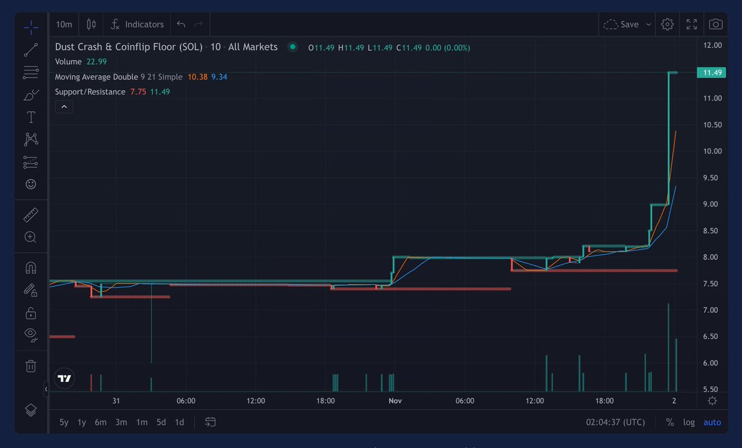Open the chart patterns tool

tap(31, 140)
